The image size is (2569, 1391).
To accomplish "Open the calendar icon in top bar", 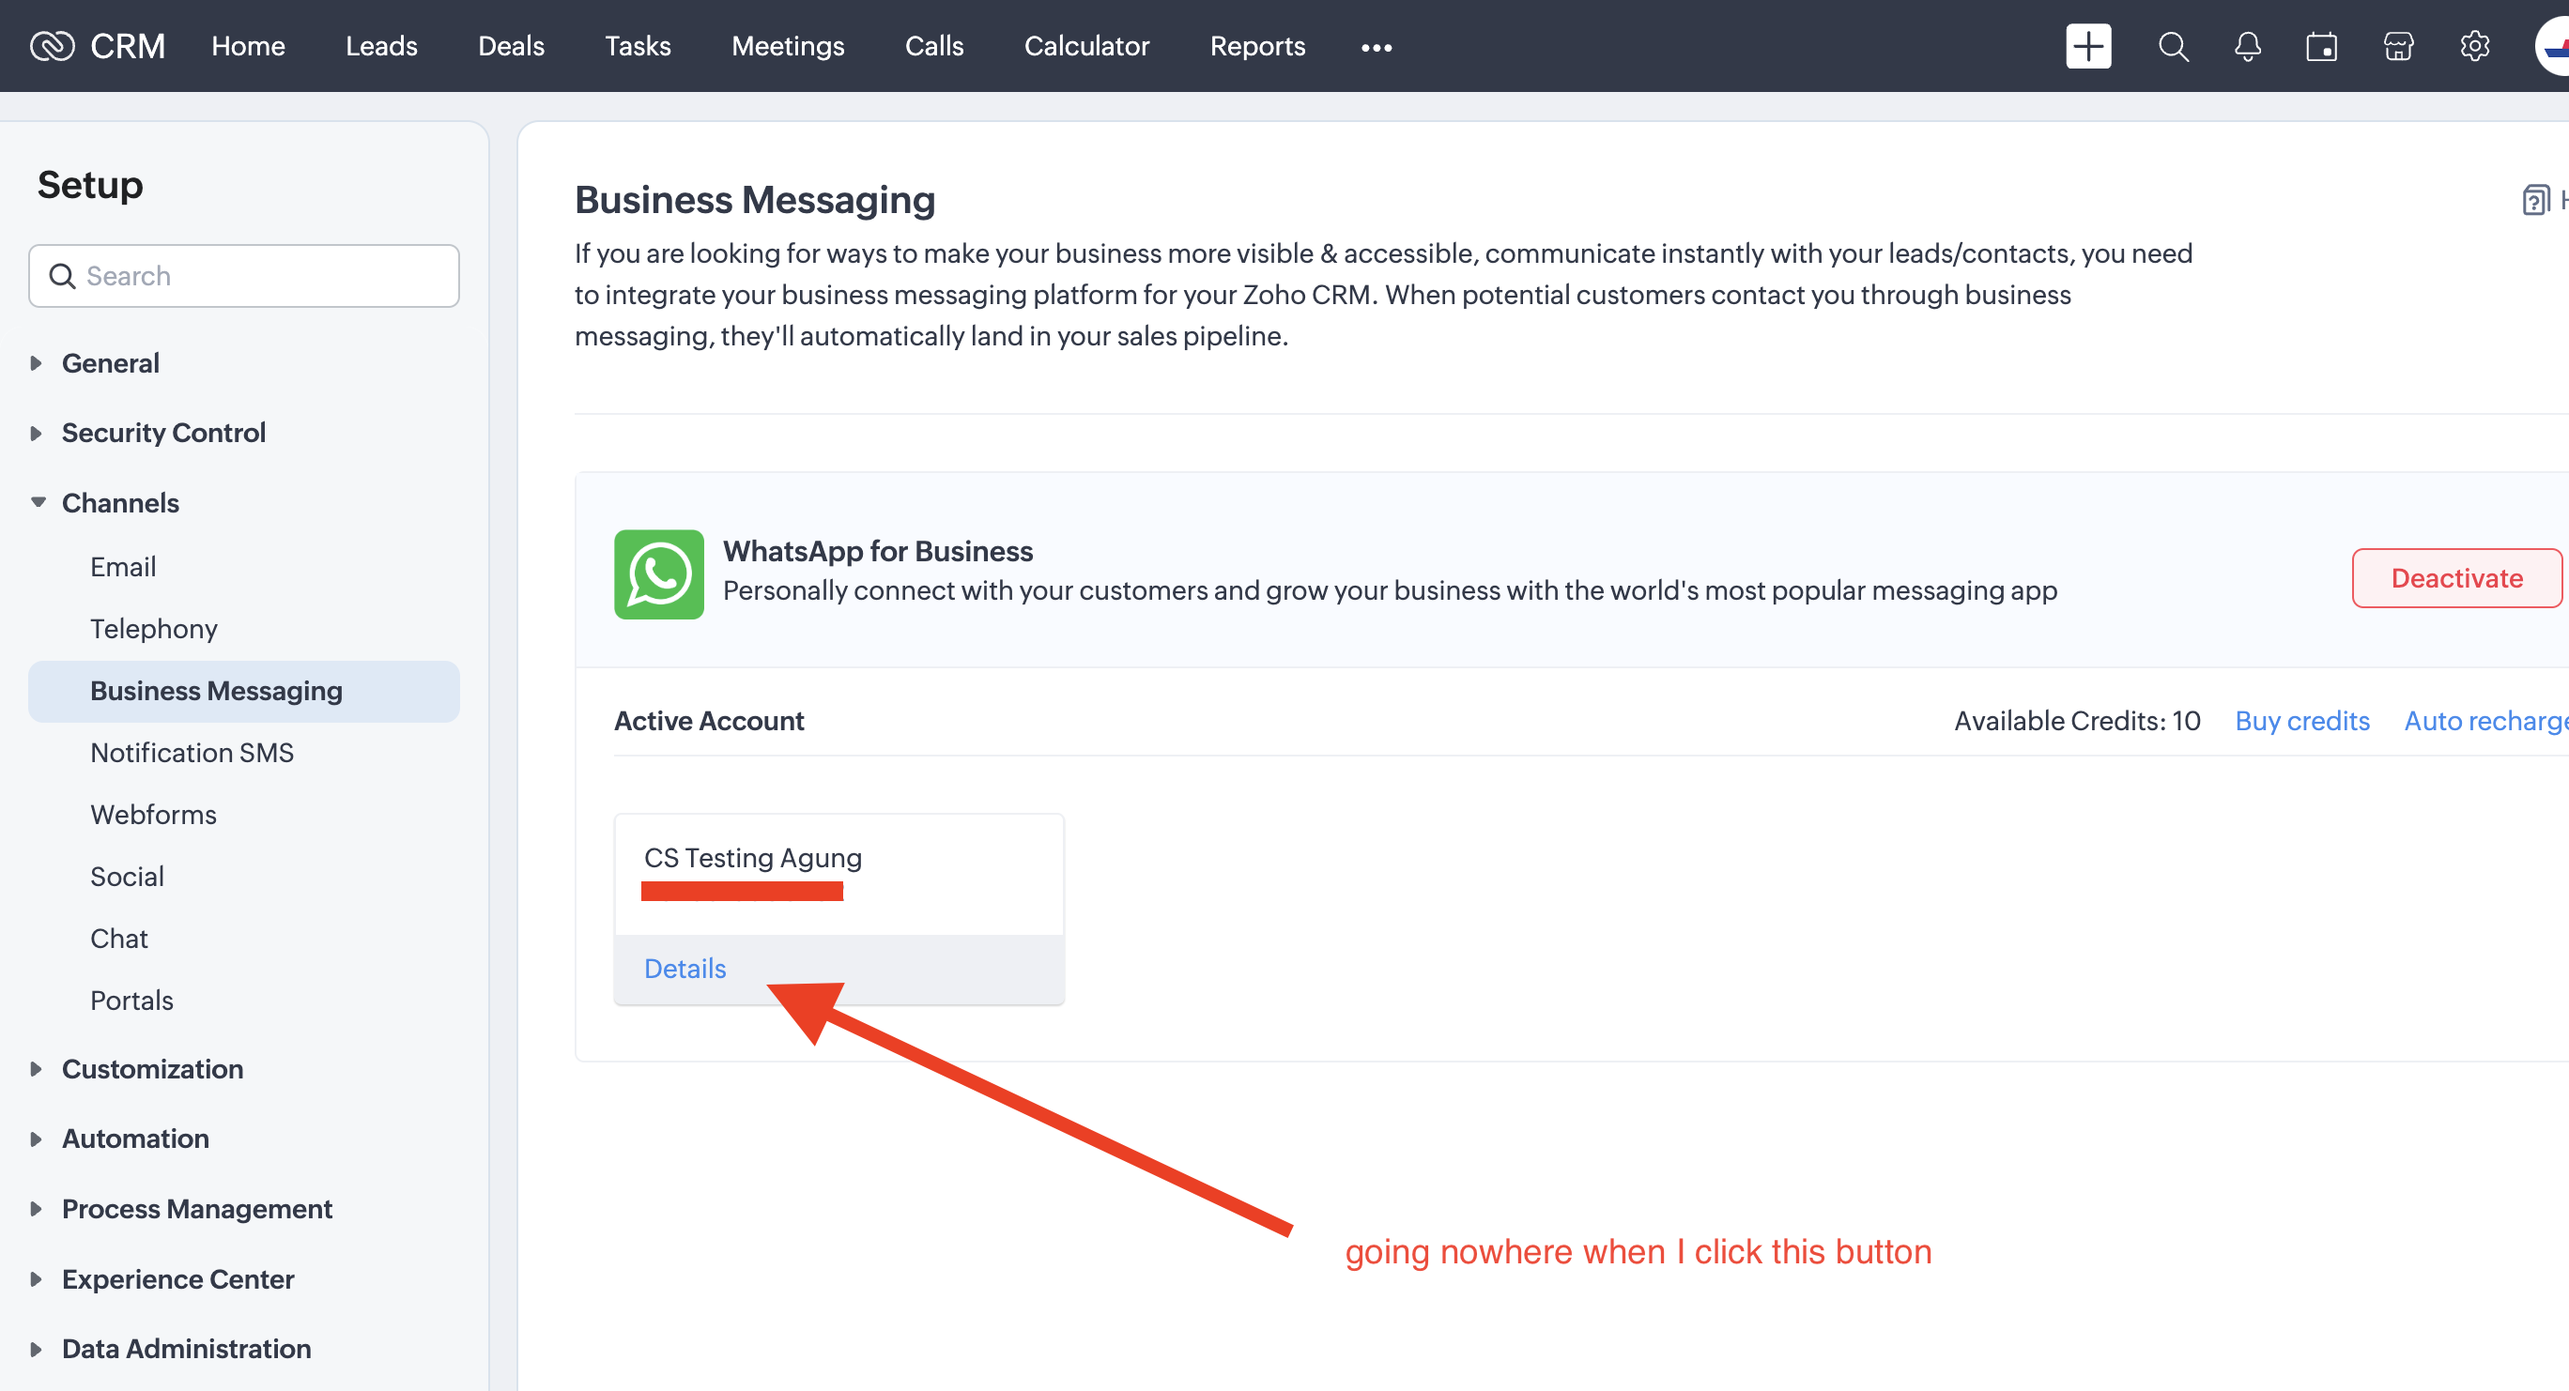I will pyautogui.click(x=2321, y=46).
